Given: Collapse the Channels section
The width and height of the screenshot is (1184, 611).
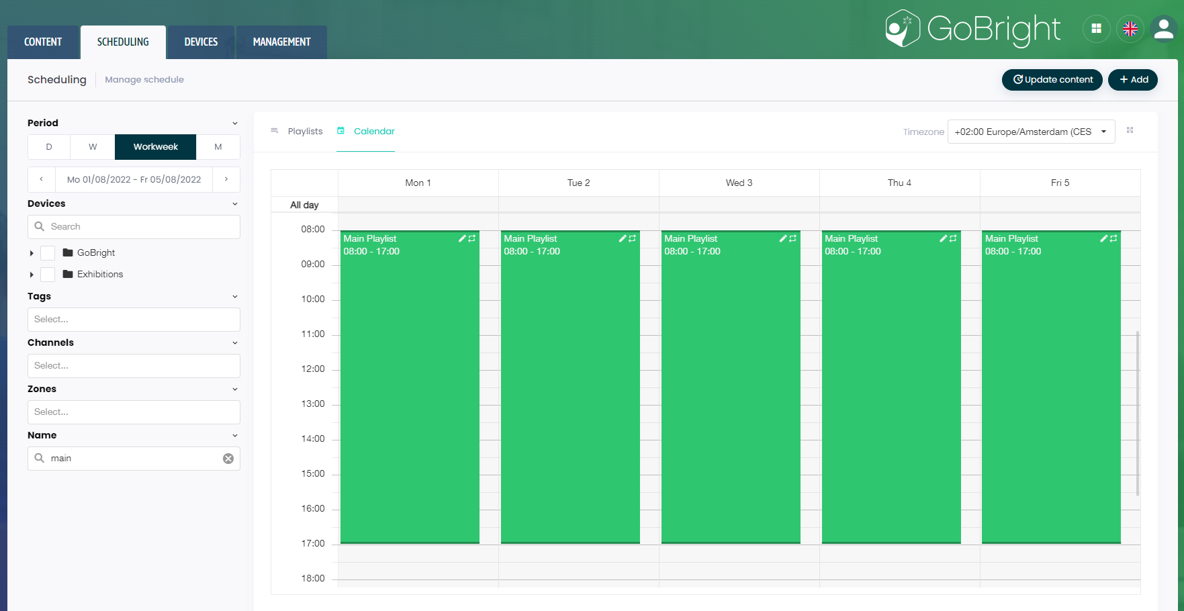Looking at the screenshot, I should pos(235,342).
